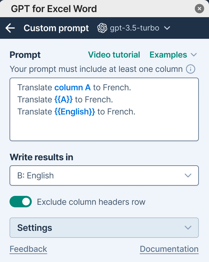
Task: Click the bold "column A" text in prompt
Action: pyautogui.click(x=72, y=87)
